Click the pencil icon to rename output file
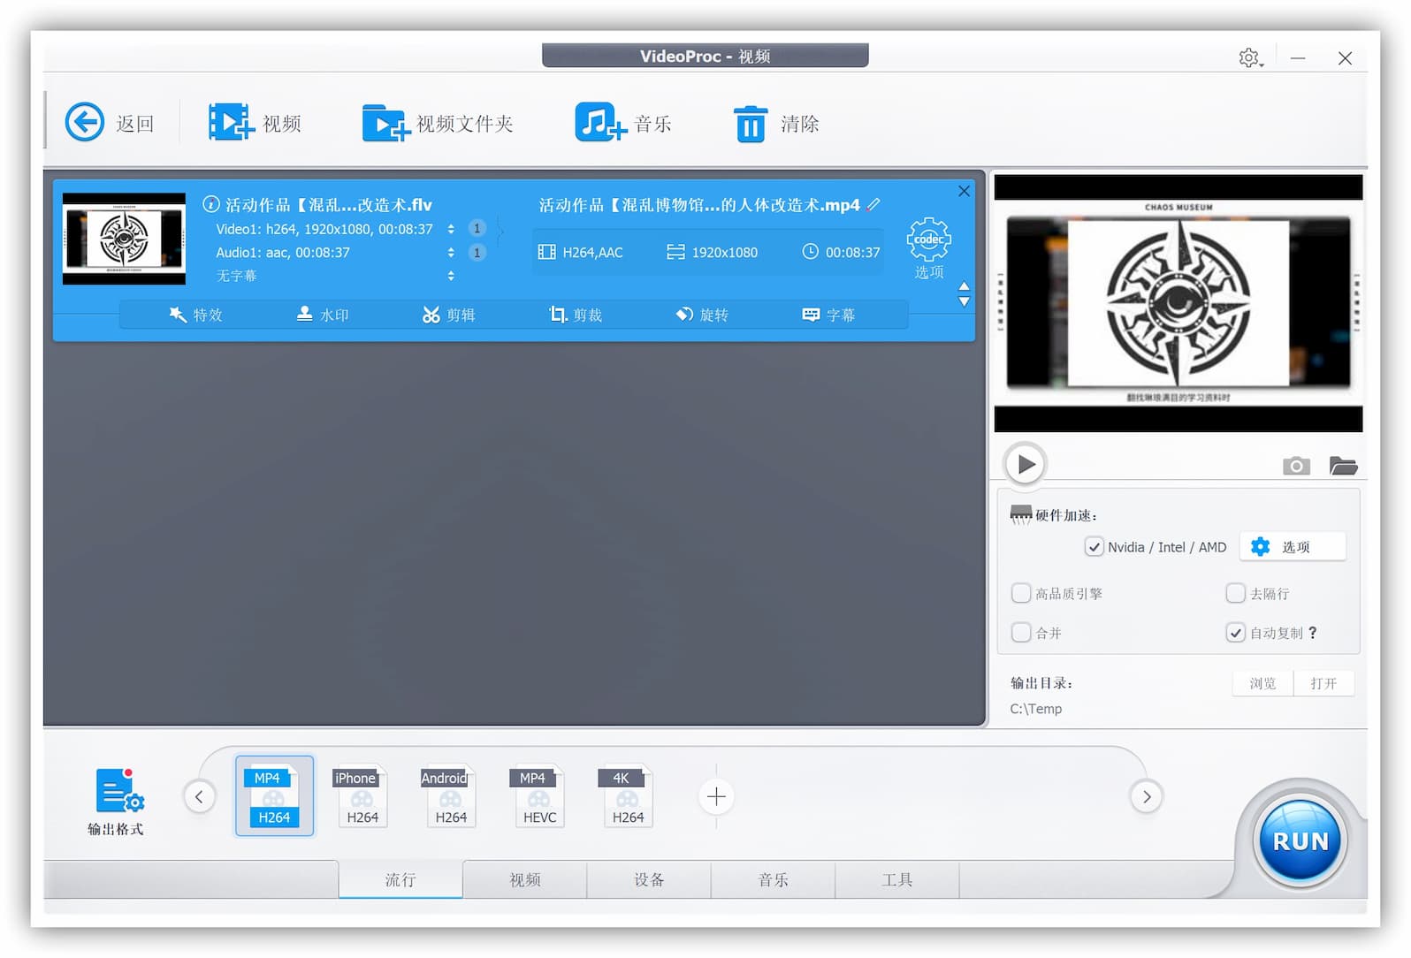 click(873, 204)
